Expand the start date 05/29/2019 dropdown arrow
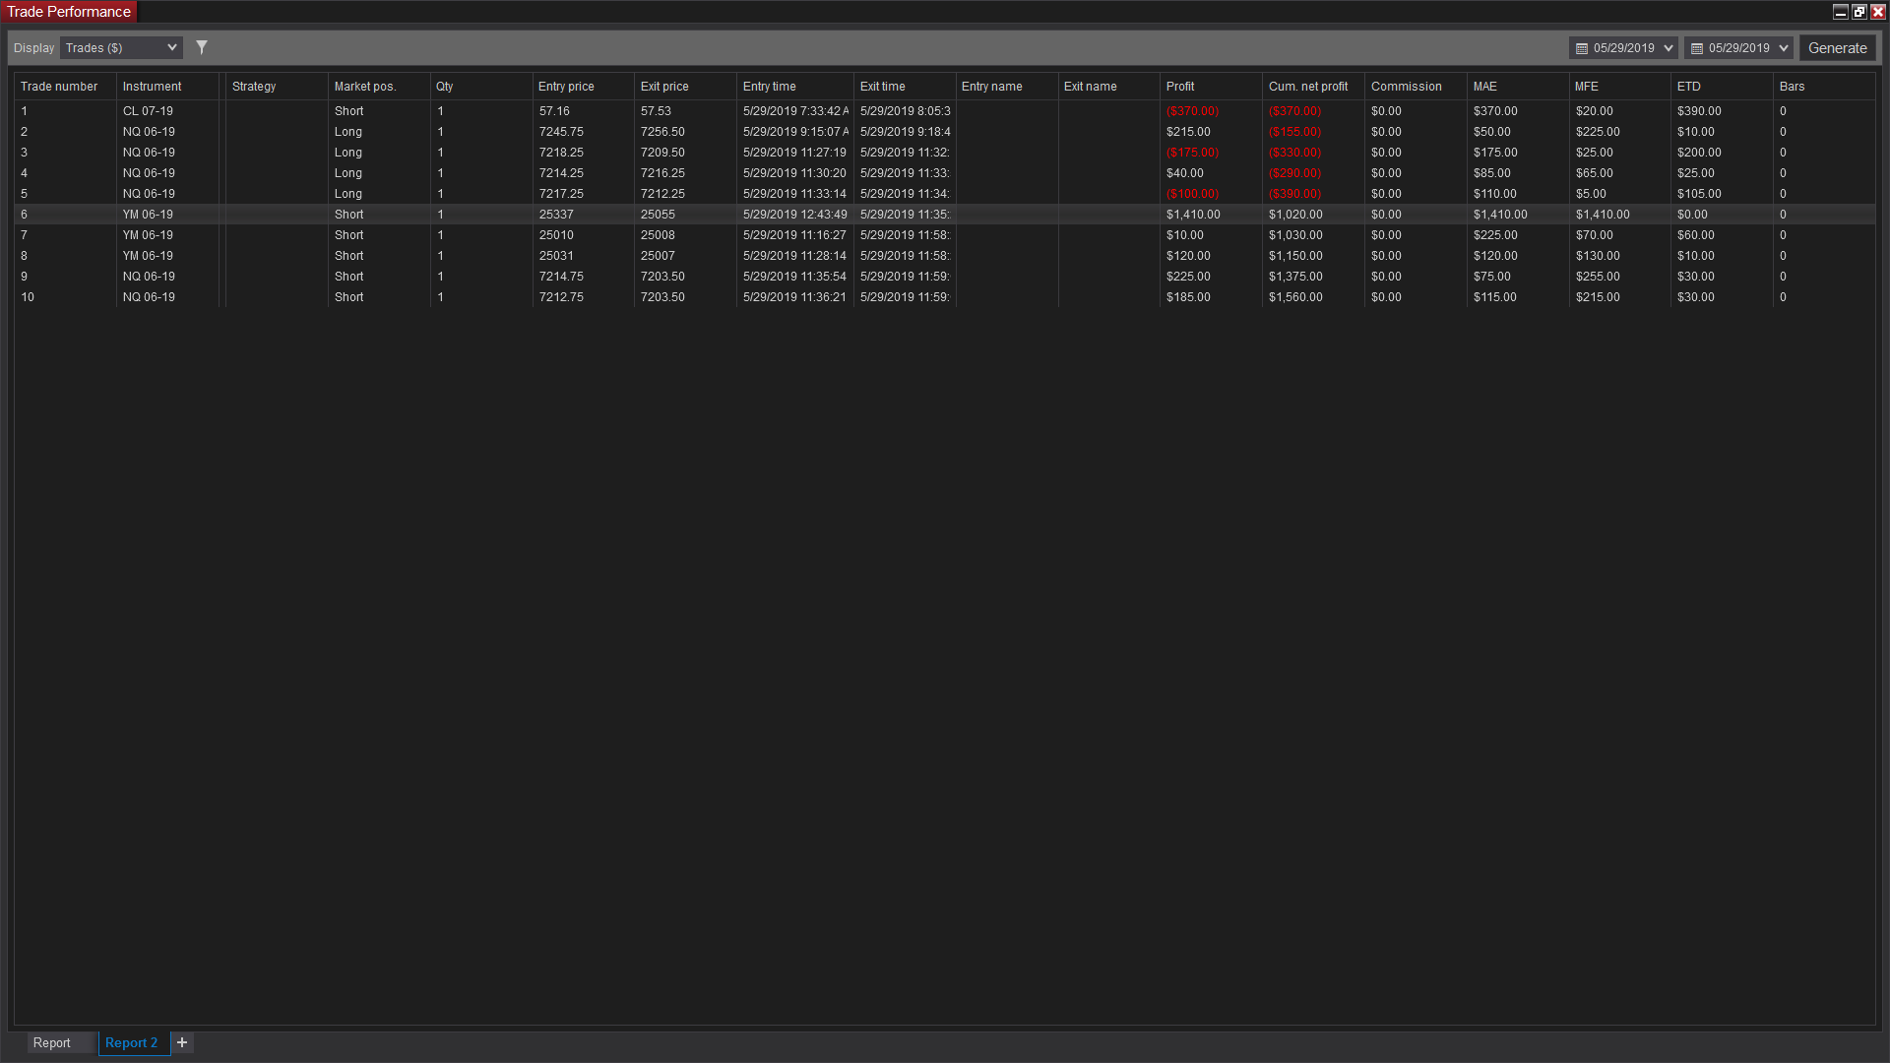 [1669, 48]
